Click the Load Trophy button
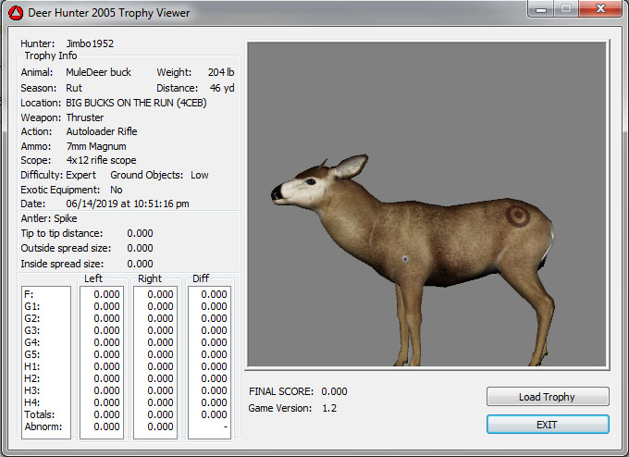The image size is (629, 457). click(548, 397)
